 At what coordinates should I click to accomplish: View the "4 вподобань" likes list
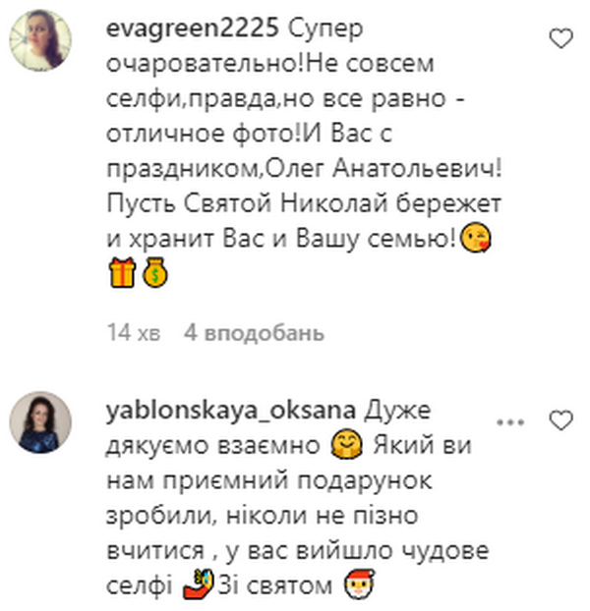[254, 333]
